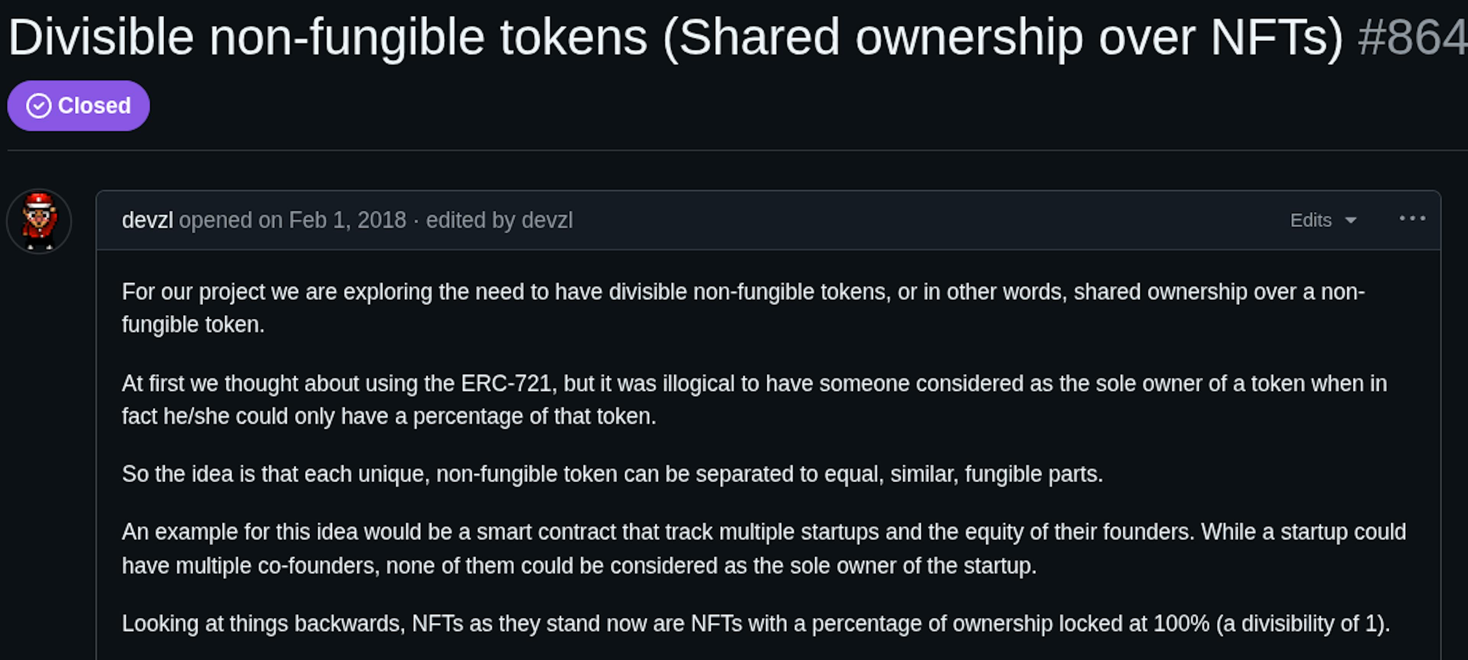The height and width of the screenshot is (660, 1468).
Task: Click the 'Feb 1, 2018' opened date
Action: tap(347, 220)
